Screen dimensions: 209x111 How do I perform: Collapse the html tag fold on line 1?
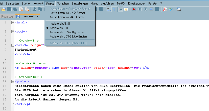click(13, 23)
